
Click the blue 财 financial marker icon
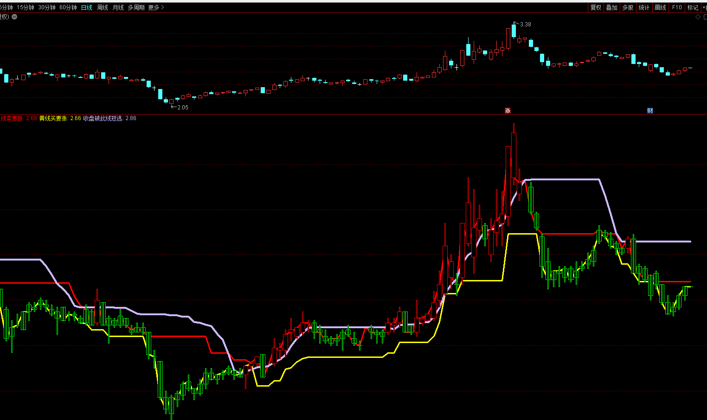[650, 111]
